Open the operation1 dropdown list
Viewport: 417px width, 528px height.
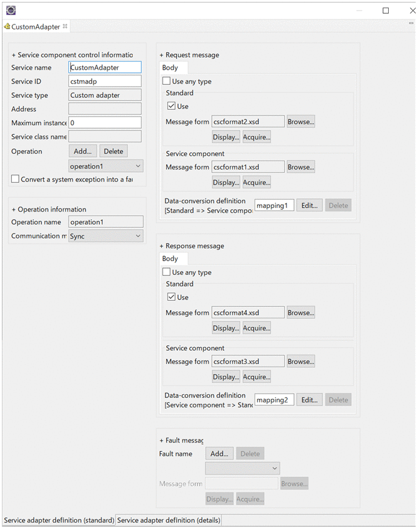pyautogui.click(x=106, y=166)
